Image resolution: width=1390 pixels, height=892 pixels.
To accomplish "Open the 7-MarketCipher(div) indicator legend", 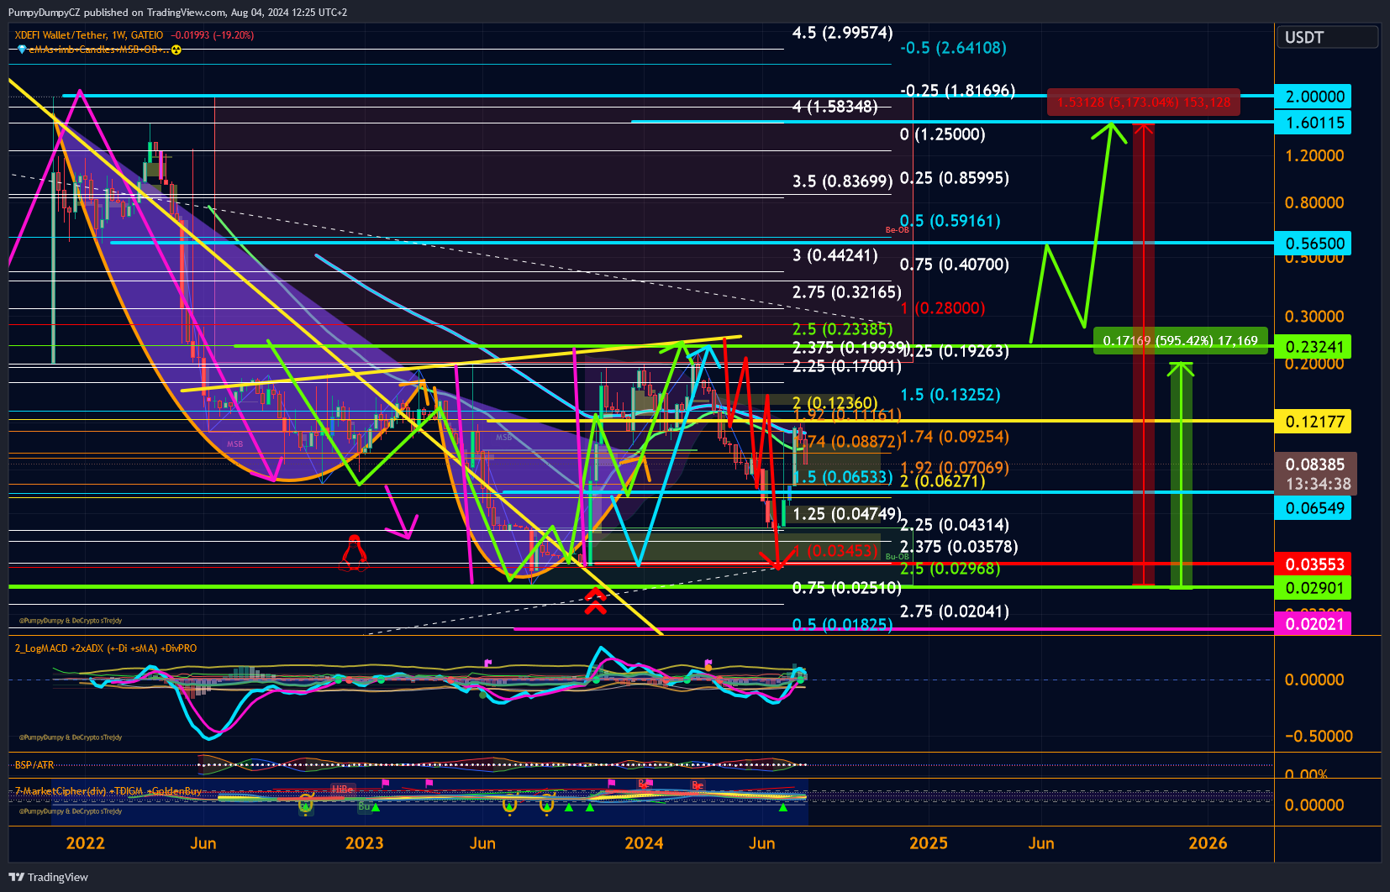I will [x=108, y=791].
